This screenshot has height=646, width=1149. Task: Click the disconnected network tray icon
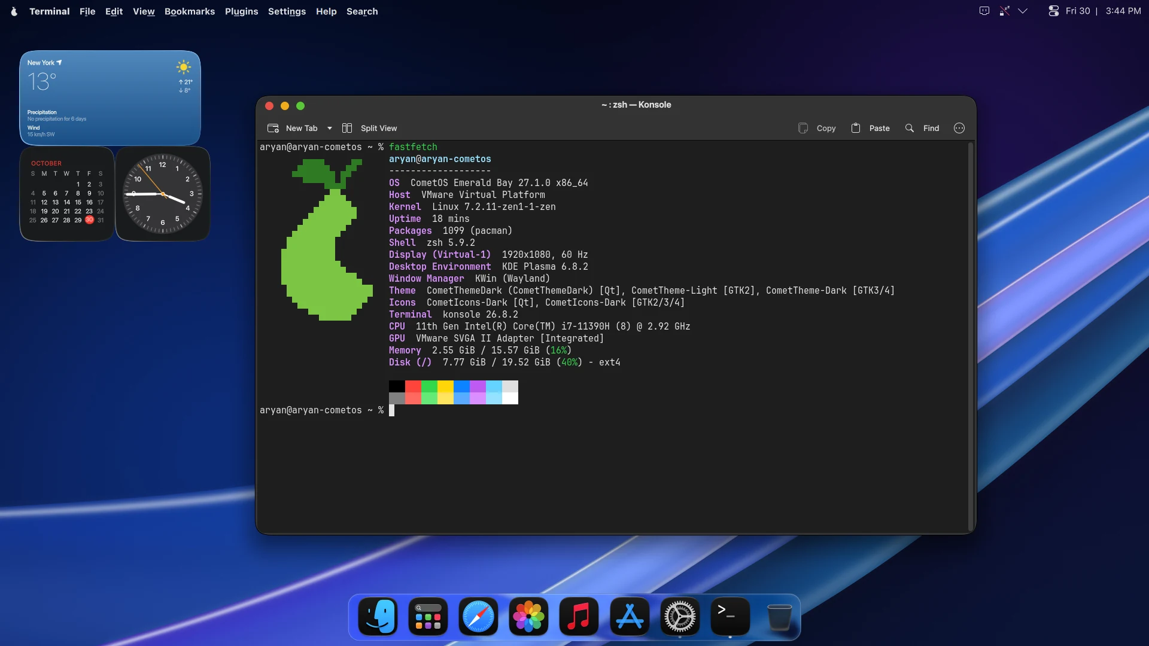1004,11
